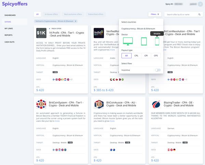Click the BlazingTrader geo flags
The image size is (205, 165).
click(172, 150)
